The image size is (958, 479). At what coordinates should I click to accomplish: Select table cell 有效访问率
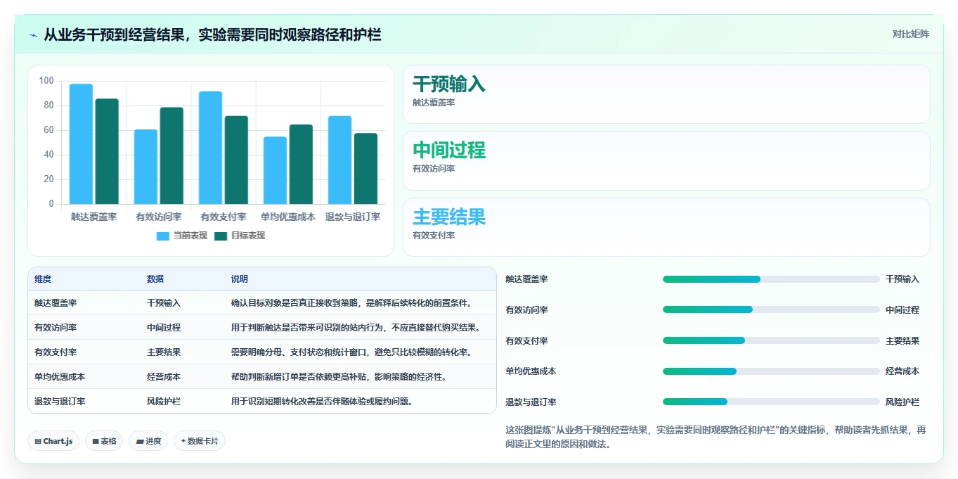56,328
